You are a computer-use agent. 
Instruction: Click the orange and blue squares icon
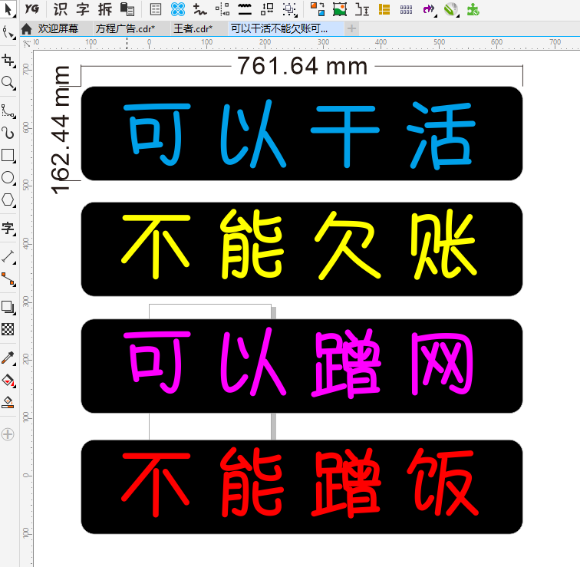(x=318, y=9)
